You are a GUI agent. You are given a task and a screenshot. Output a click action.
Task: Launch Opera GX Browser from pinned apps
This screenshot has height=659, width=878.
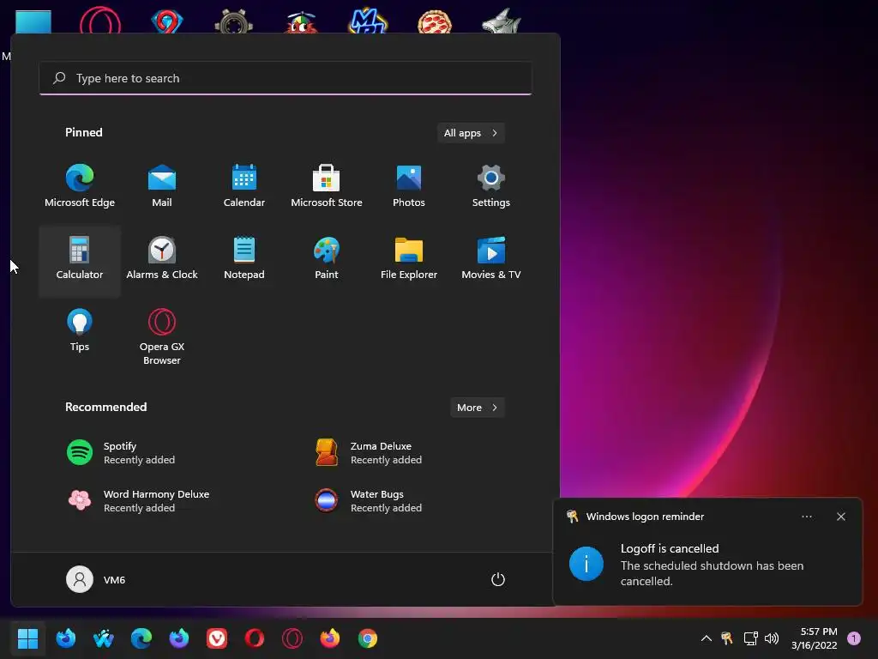coord(162,336)
